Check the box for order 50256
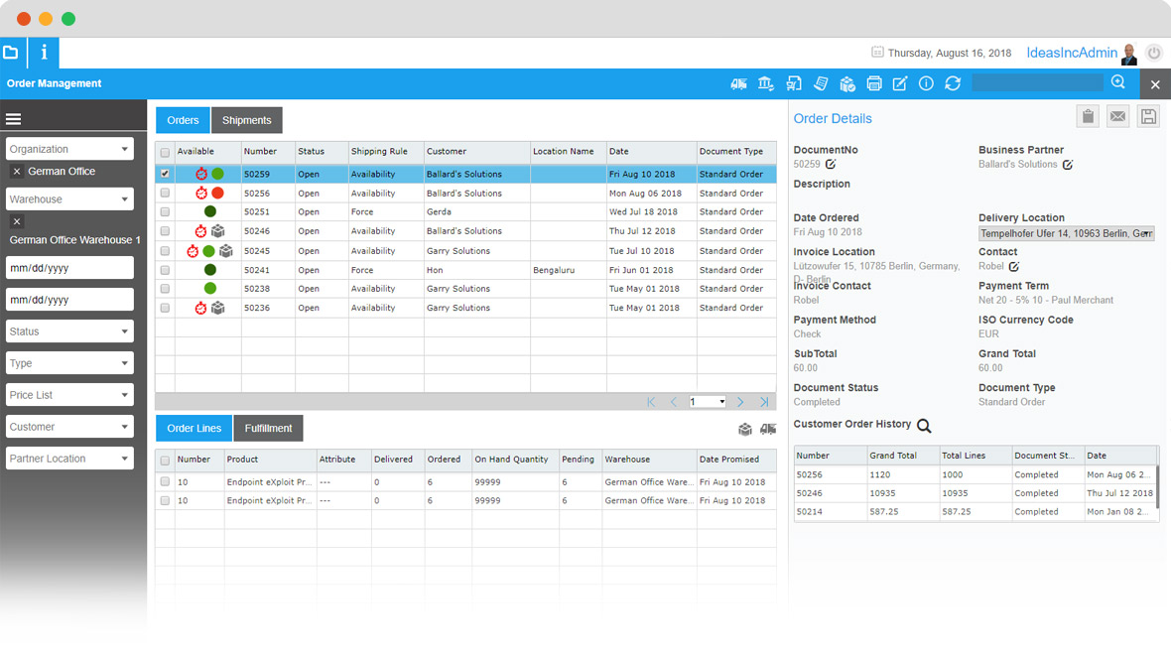 click(165, 193)
